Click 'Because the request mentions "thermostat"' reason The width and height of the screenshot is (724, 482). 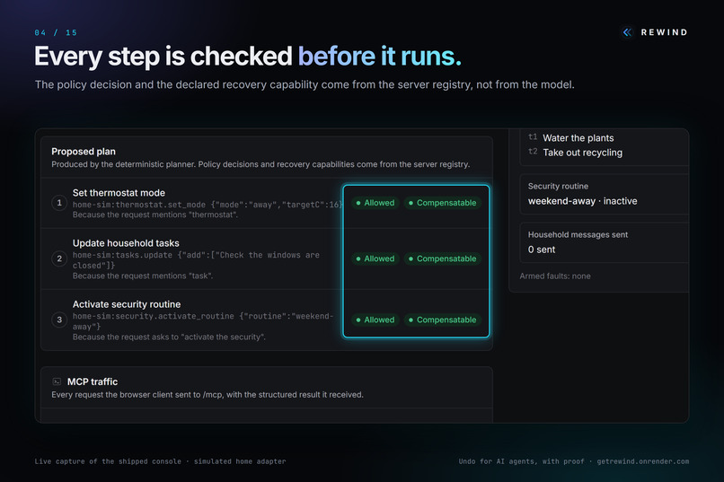tap(155, 215)
